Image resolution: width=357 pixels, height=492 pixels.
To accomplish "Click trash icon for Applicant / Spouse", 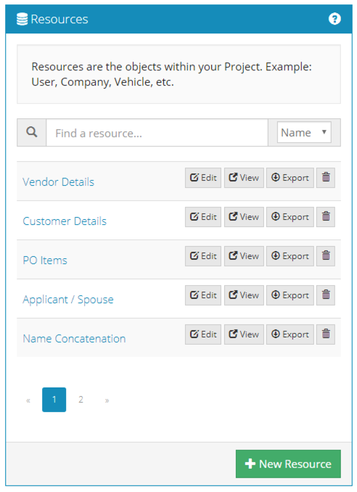I will [x=326, y=295].
